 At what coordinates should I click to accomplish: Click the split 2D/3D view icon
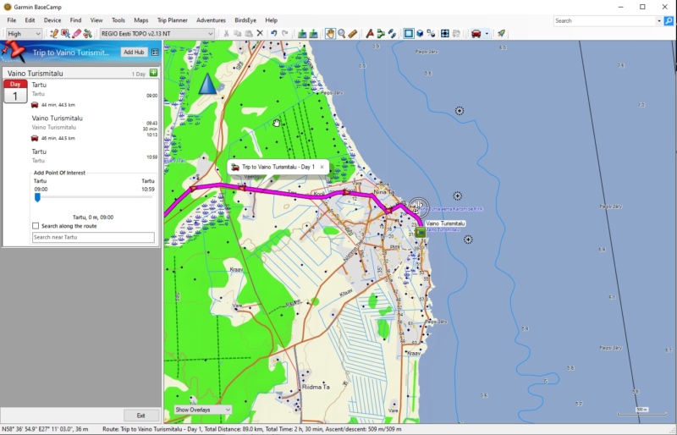click(431, 34)
